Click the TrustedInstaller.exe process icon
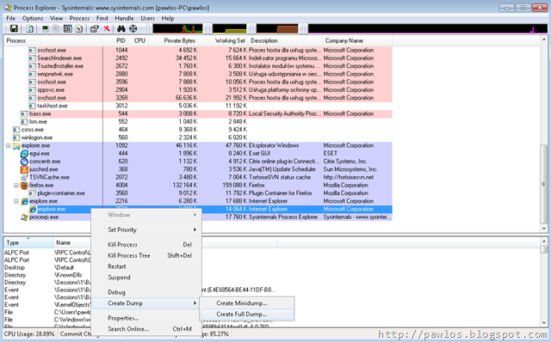 tap(32, 66)
